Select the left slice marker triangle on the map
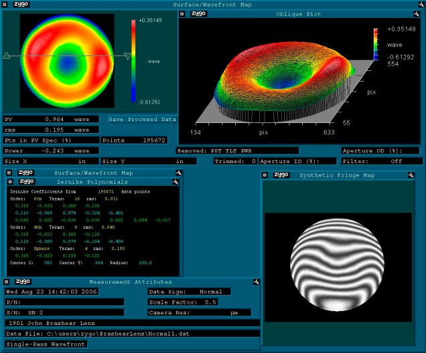426x353 pixels. click(6, 57)
